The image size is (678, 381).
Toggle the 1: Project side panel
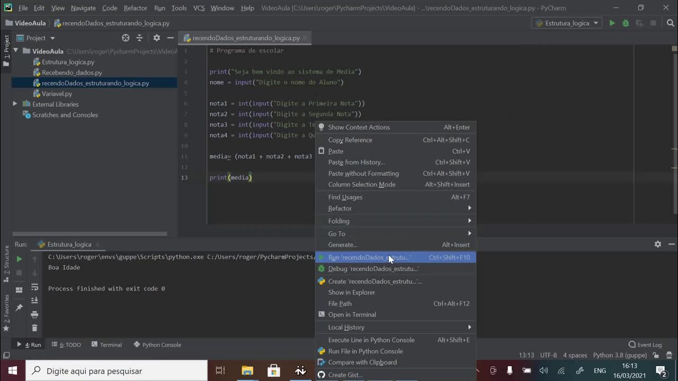click(6, 50)
